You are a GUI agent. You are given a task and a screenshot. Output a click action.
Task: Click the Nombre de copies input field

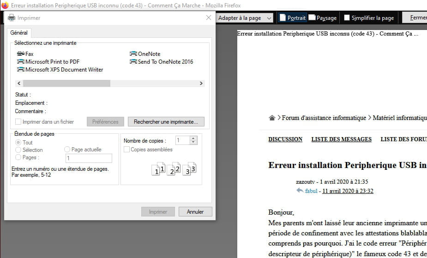(183, 140)
